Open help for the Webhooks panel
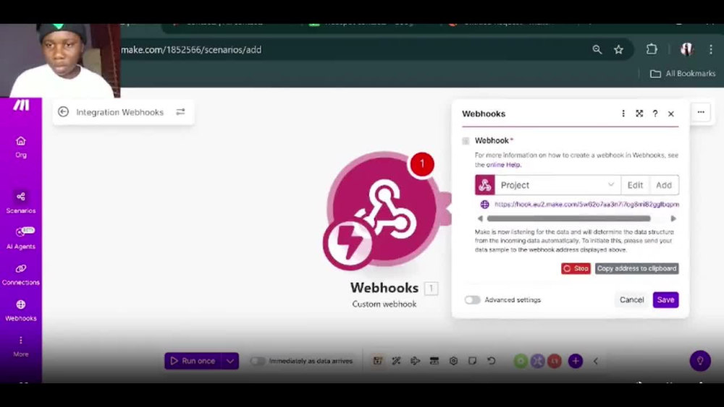Viewport: 724px width, 407px height. click(x=654, y=113)
